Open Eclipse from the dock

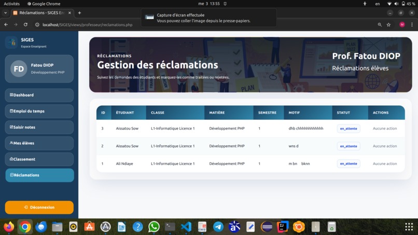point(267,227)
